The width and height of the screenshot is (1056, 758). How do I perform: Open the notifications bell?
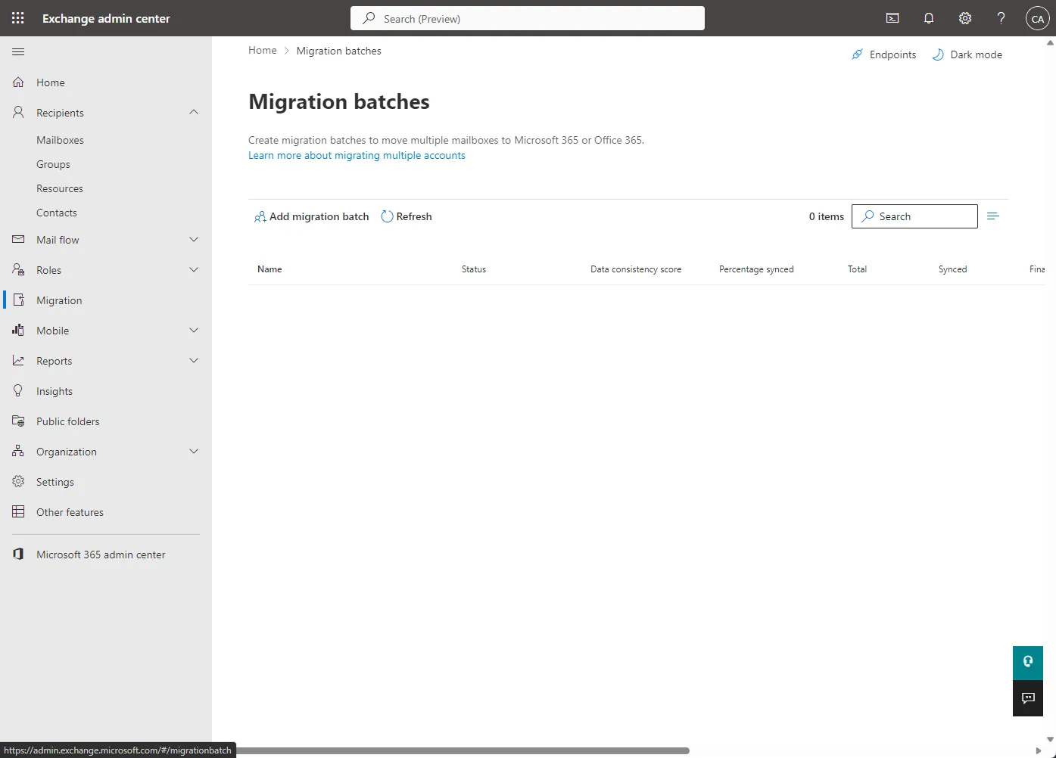pyautogui.click(x=929, y=18)
